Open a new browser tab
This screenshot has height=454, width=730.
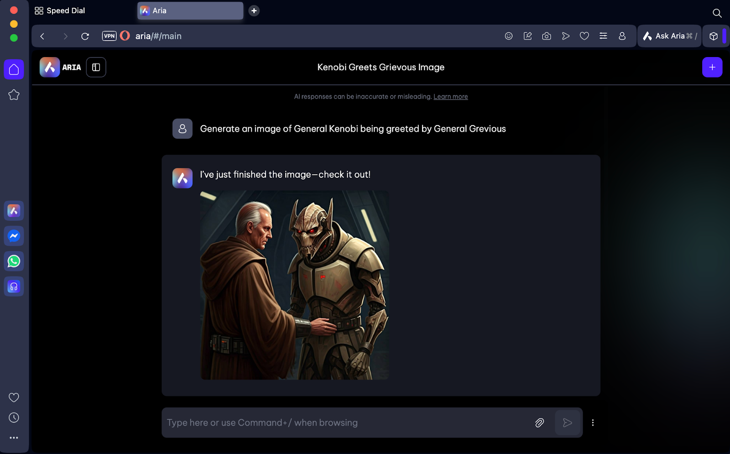click(x=254, y=10)
